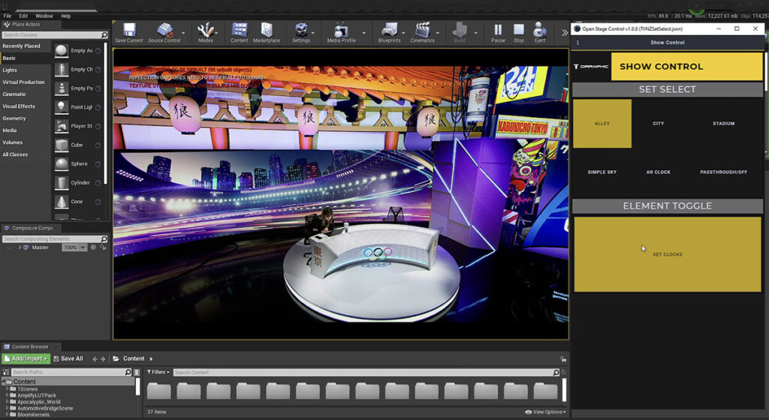Stop the play session
This screenshot has height=420, width=769.
(519, 31)
